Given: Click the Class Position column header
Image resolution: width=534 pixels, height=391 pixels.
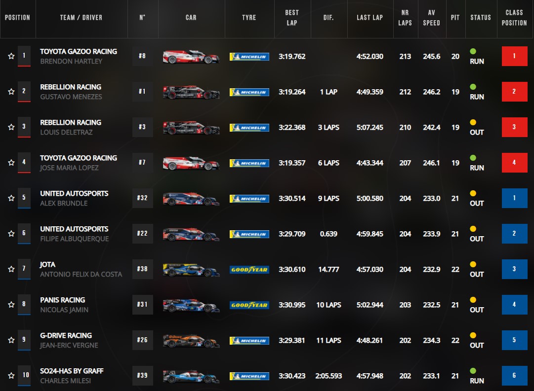Looking at the screenshot, I should click(x=514, y=18).
